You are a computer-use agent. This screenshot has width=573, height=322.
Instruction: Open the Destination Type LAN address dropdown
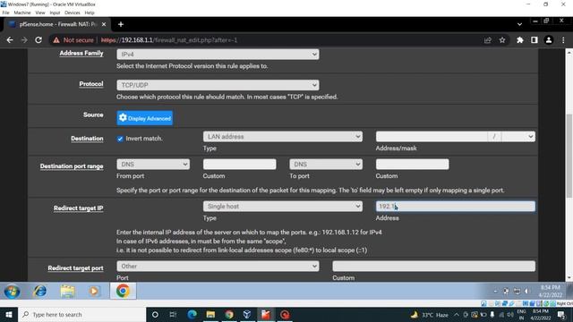[283, 137]
